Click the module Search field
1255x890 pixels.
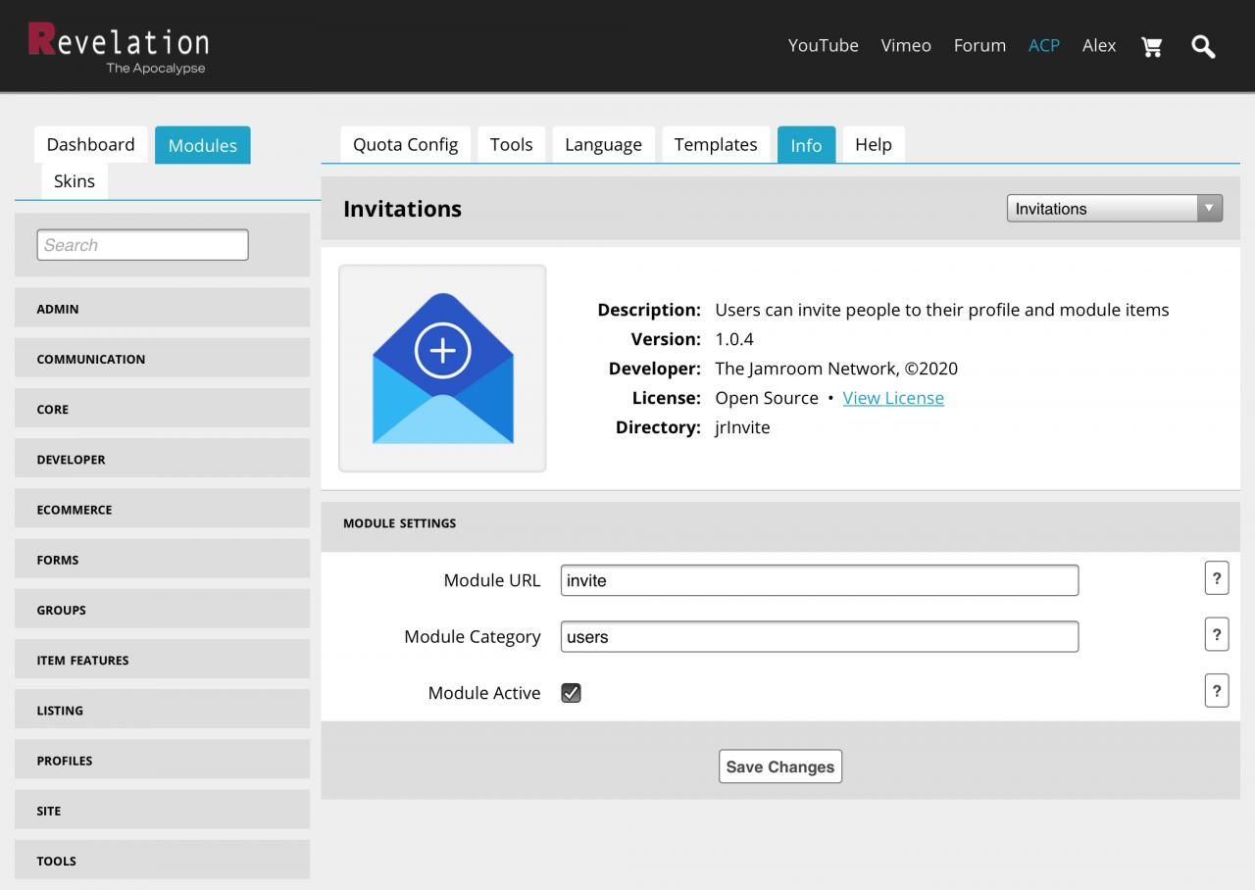click(x=142, y=245)
